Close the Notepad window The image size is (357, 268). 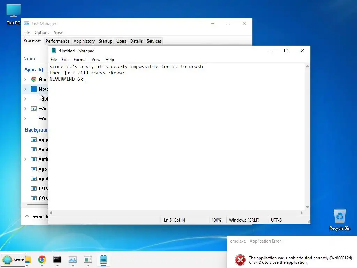coord(302,51)
